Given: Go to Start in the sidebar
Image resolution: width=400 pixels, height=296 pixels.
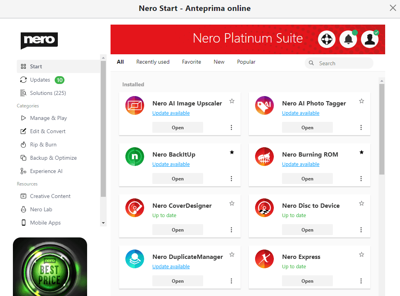Looking at the screenshot, I should (59, 66).
